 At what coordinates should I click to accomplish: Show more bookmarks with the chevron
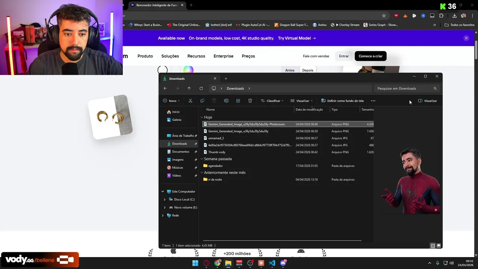click(x=434, y=25)
